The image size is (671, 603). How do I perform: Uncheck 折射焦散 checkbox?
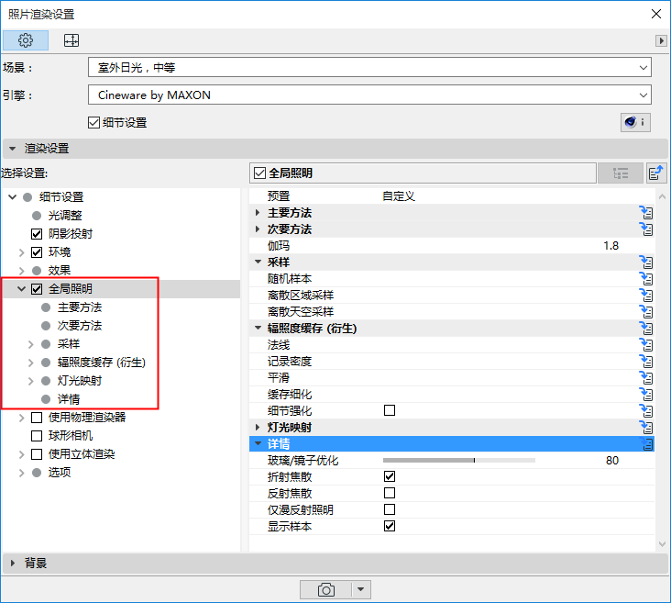pos(390,476)
